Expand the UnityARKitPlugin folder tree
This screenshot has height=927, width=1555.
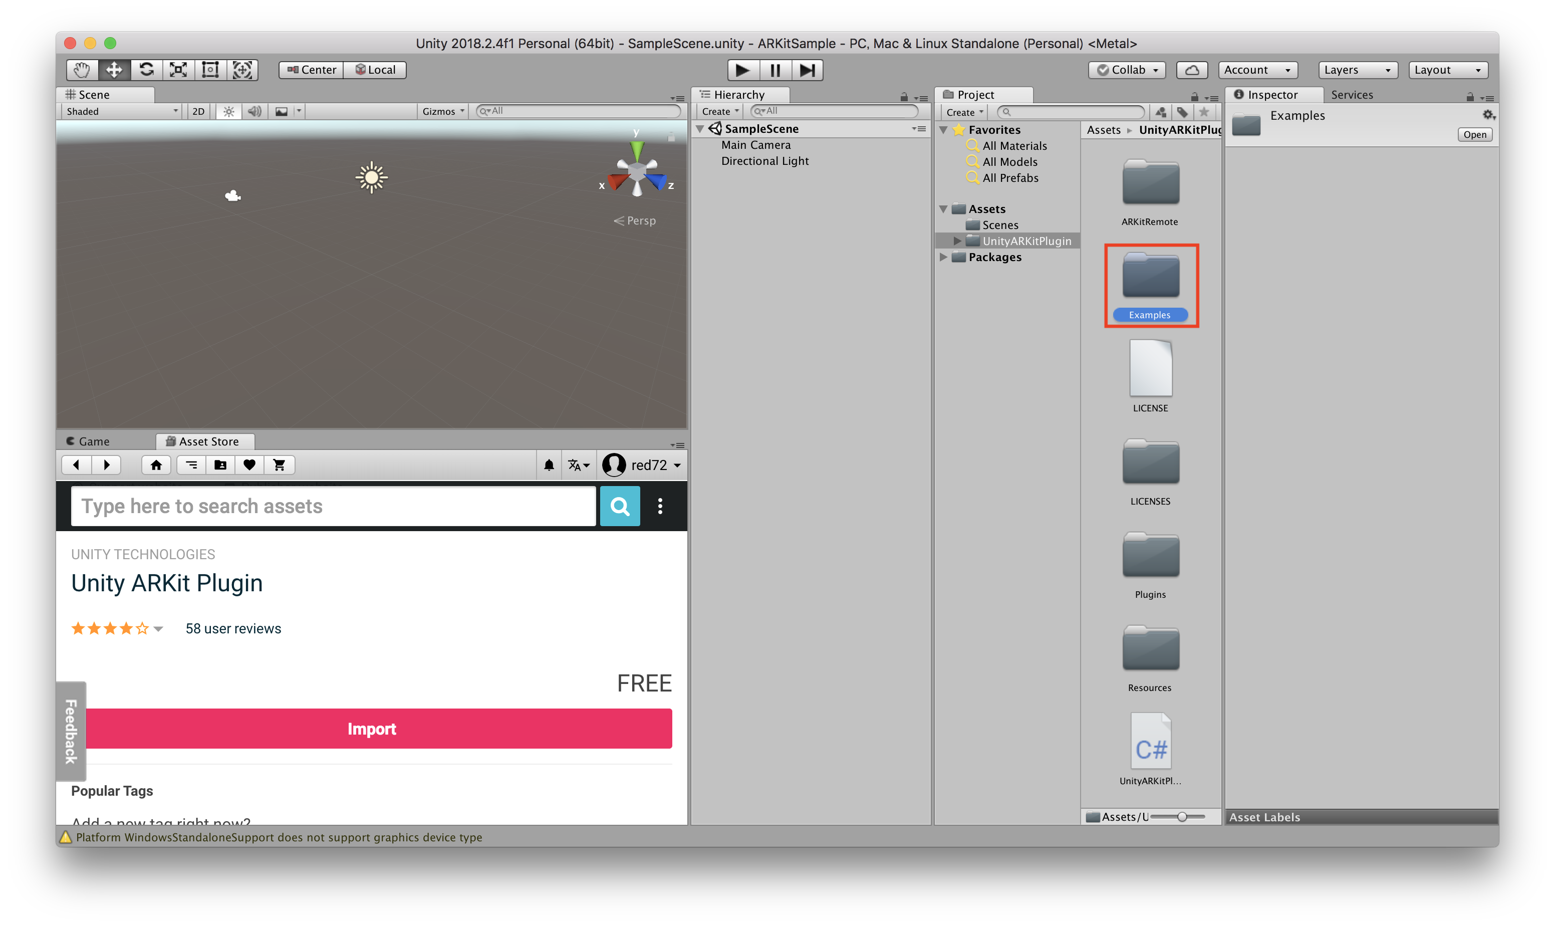(x=957, y=241)
